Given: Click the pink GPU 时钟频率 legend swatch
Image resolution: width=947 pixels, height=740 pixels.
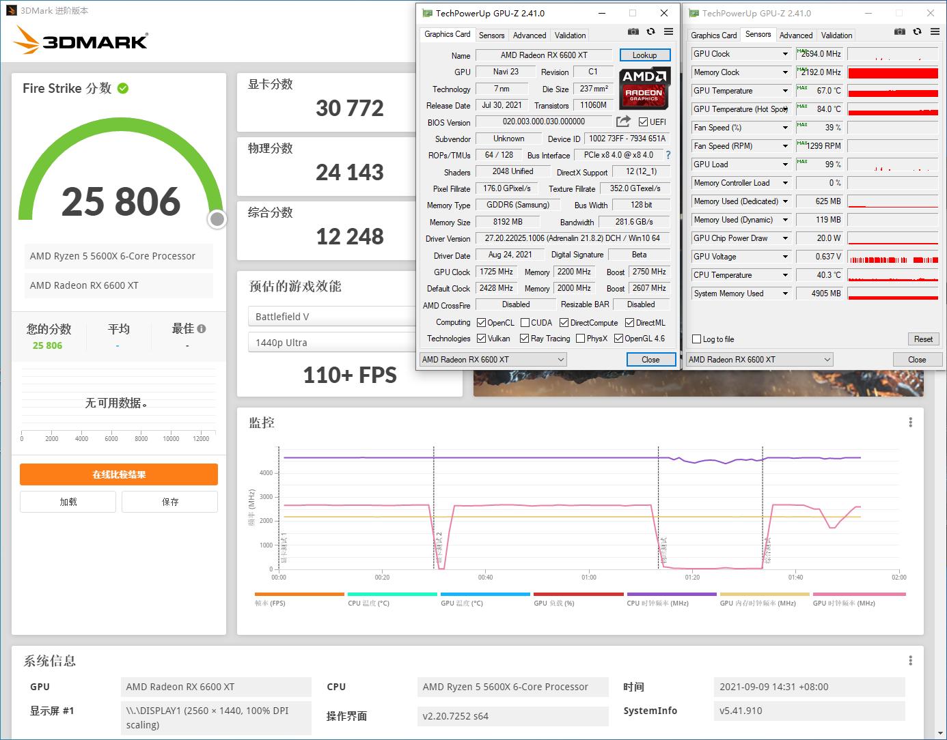Looking at the screenshot, I should pos(859,595).
